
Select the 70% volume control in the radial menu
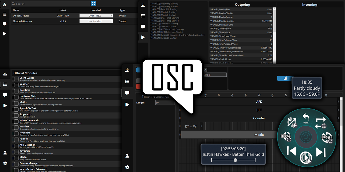(x=327, y=138)
